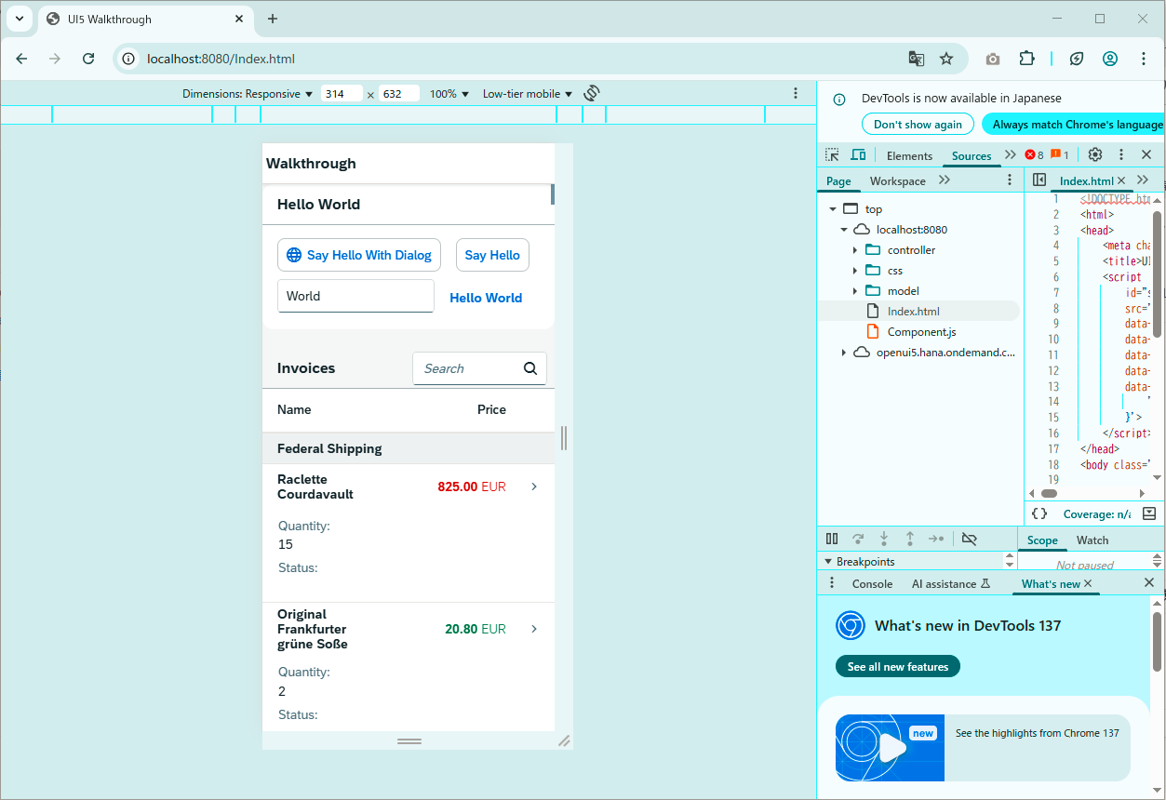Click the translate page icon in address bar

[x=917, y=59]
